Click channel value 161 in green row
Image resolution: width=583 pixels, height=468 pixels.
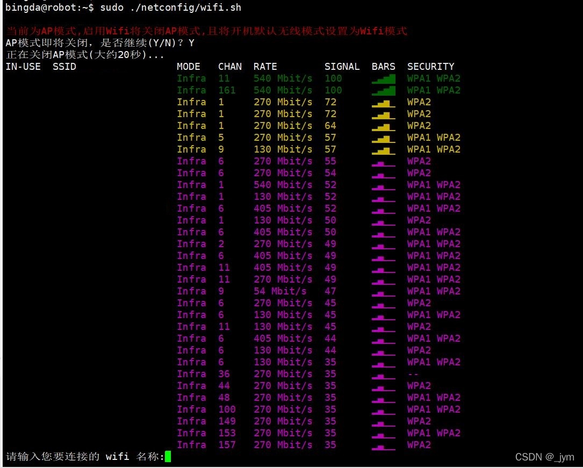point(227,90)
